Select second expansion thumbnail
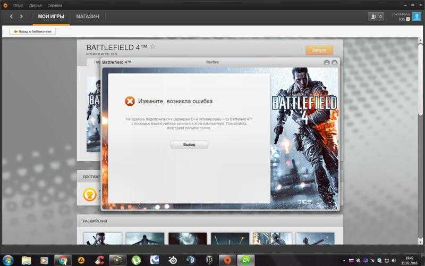 pyautogui.click(x=145, y=238)
